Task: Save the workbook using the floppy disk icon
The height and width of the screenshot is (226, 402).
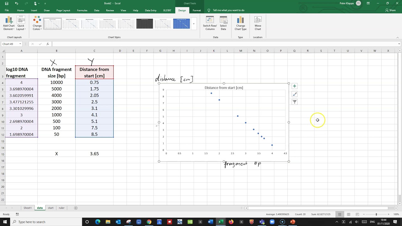Action: point(7,3)
